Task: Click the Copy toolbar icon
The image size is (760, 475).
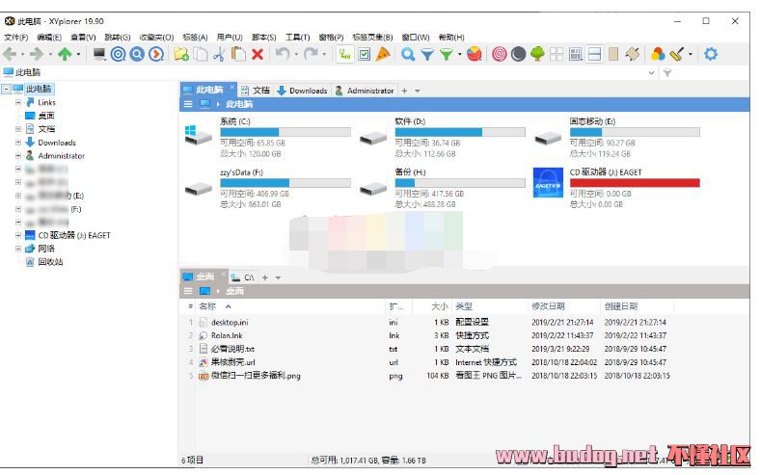Action: pyautogui.click(x=201, y=54)
